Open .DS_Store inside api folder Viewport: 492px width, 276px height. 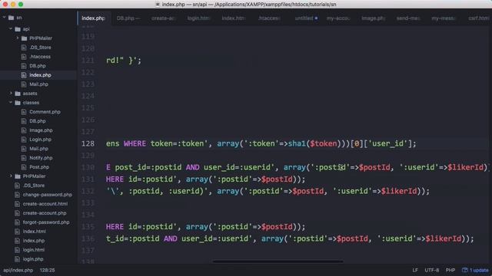[40, 48]
